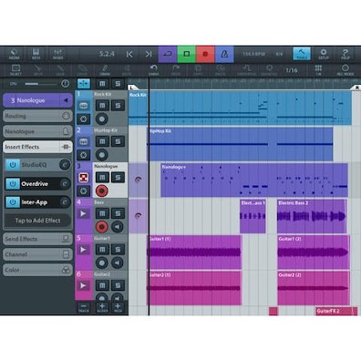
Task: Open the Channel section tab
Action: (37, 254)
